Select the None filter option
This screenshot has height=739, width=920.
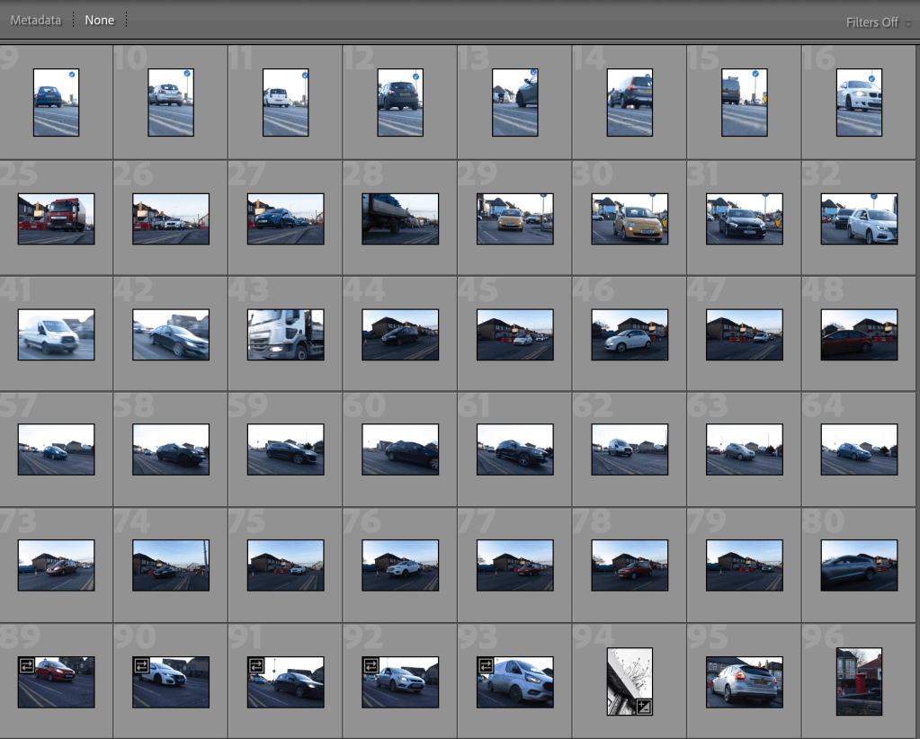point(100,20)
